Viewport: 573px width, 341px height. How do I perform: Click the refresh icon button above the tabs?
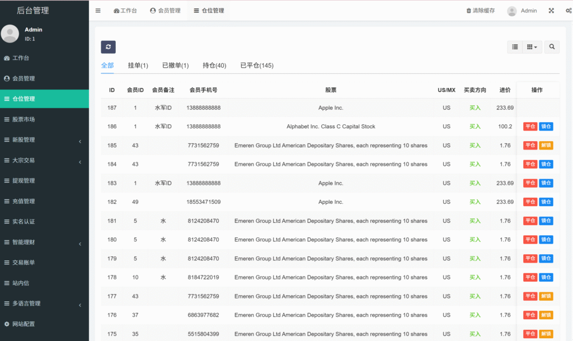(108, 47)
